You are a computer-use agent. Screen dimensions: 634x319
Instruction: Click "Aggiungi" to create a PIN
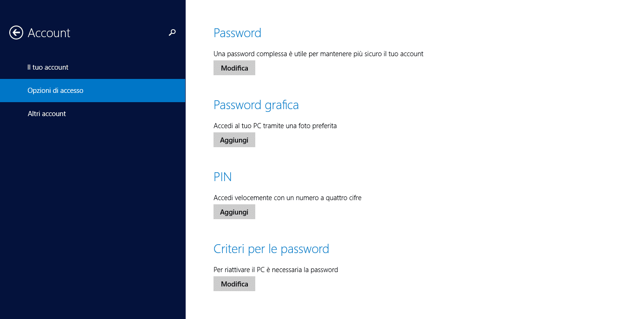[234, 211]
